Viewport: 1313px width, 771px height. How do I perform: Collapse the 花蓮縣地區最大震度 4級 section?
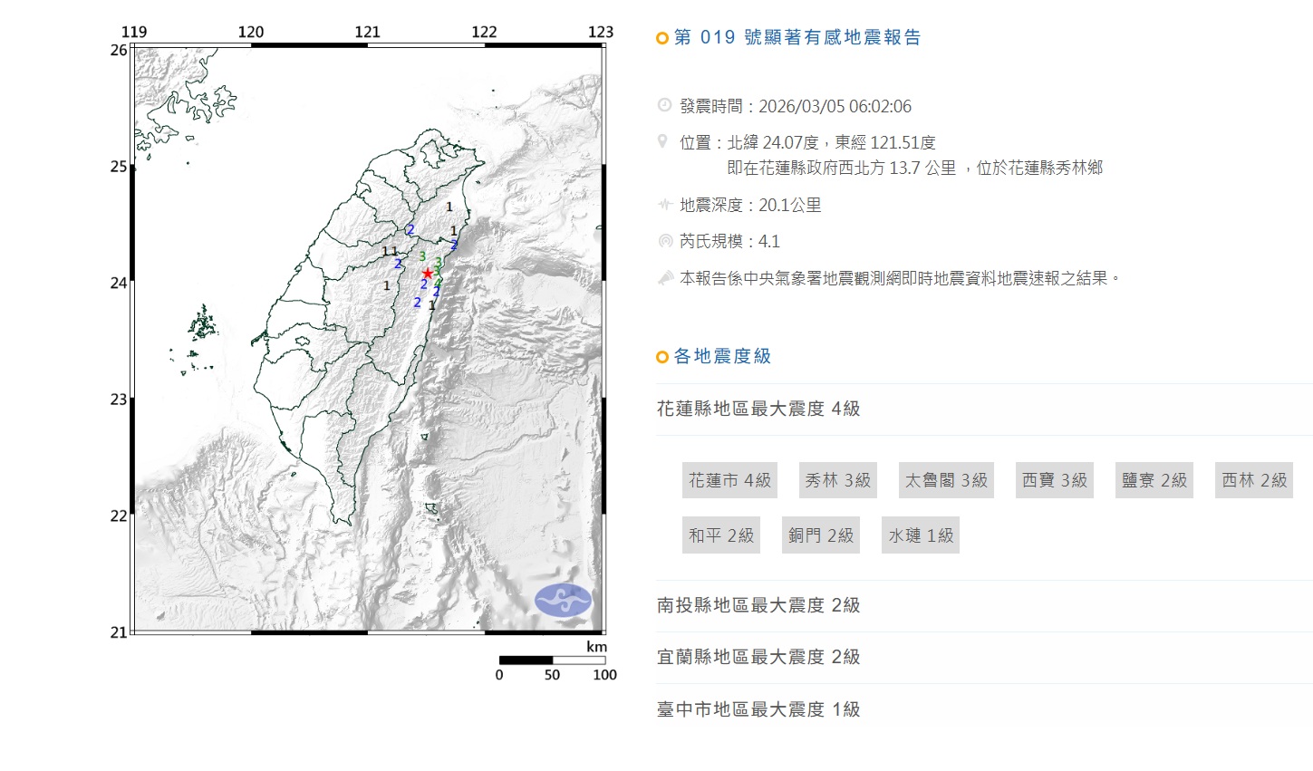pos(758,409)
